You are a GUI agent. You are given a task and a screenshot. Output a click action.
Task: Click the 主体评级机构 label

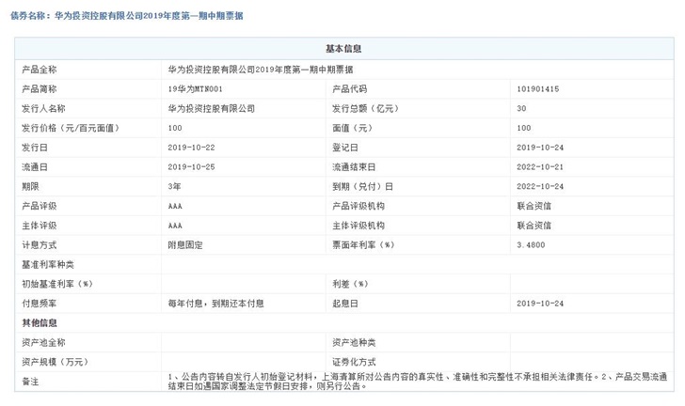(358, 226)
